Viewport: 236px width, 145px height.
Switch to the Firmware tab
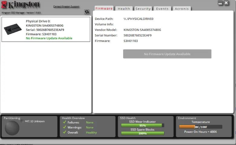point(104,8)
